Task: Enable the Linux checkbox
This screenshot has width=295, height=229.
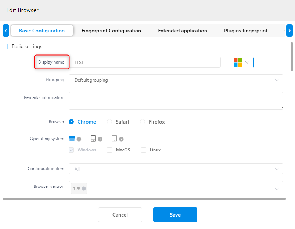Action: pos(144,150)
